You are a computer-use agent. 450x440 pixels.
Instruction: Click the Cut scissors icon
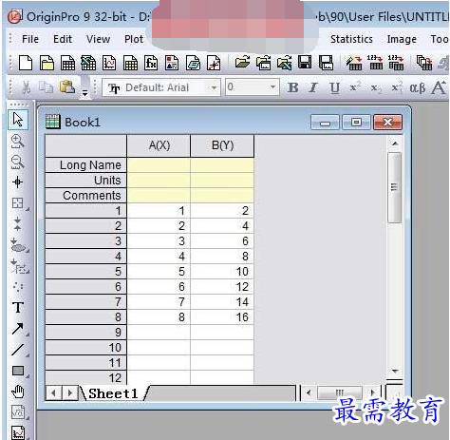point(27,87)
